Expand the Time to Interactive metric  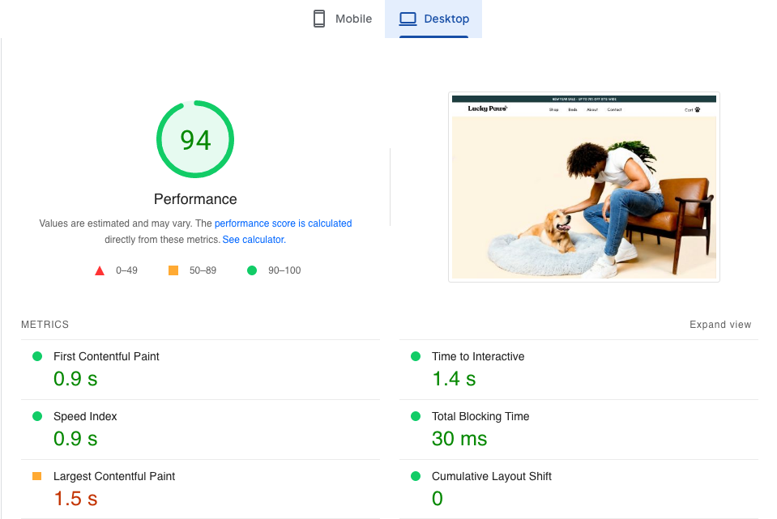[x=477, y=356]
